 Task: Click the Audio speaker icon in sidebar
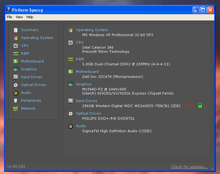(16, 93)
